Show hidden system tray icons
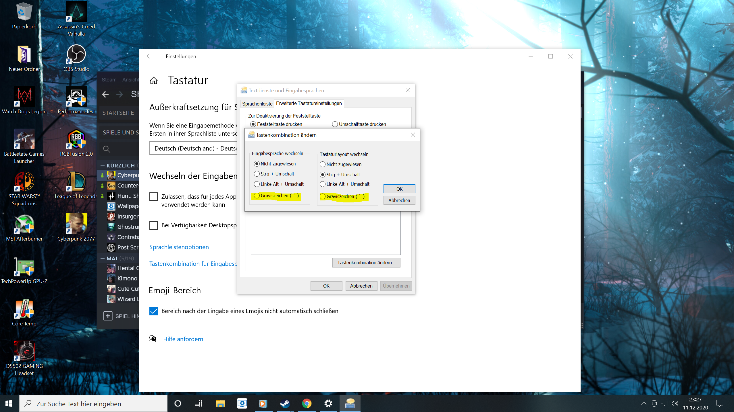 644,403
